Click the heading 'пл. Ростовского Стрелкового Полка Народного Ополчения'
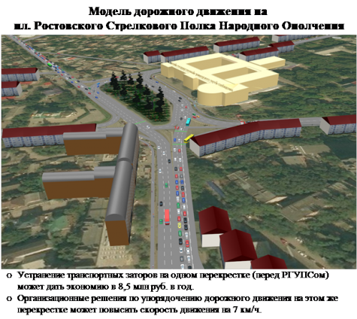Image resolution: width=357 pixels, height=319 pixels. 179,26
